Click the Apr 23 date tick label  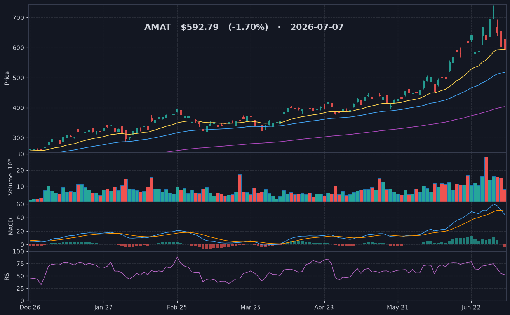point(324,307)
